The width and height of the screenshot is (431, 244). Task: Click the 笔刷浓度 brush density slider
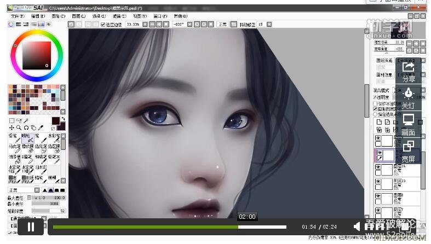click(x=49, y=211)
